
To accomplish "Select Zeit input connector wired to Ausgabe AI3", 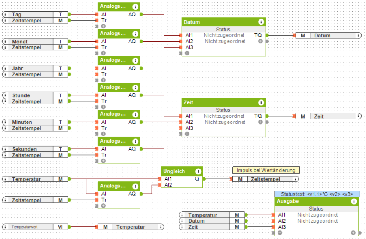I will [212, 227].
